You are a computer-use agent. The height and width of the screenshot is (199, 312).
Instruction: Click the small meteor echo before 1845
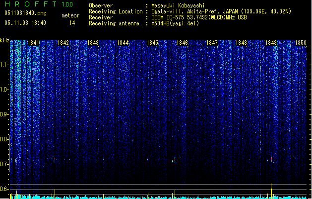click(148, 159)
